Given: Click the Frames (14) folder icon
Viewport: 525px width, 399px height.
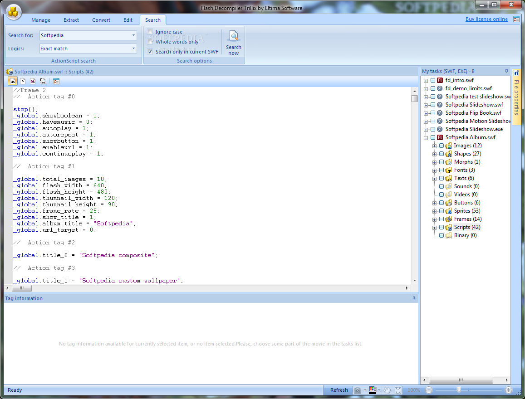Looking at the screenshot, I should coord(449,219).
